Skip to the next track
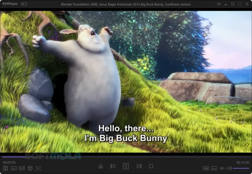 tap(139, 166)
